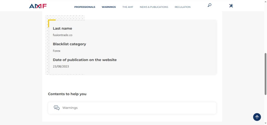The image size is (267, 125).
Task: Click the vertical scrollbar thumb
Action: point(265,74)
